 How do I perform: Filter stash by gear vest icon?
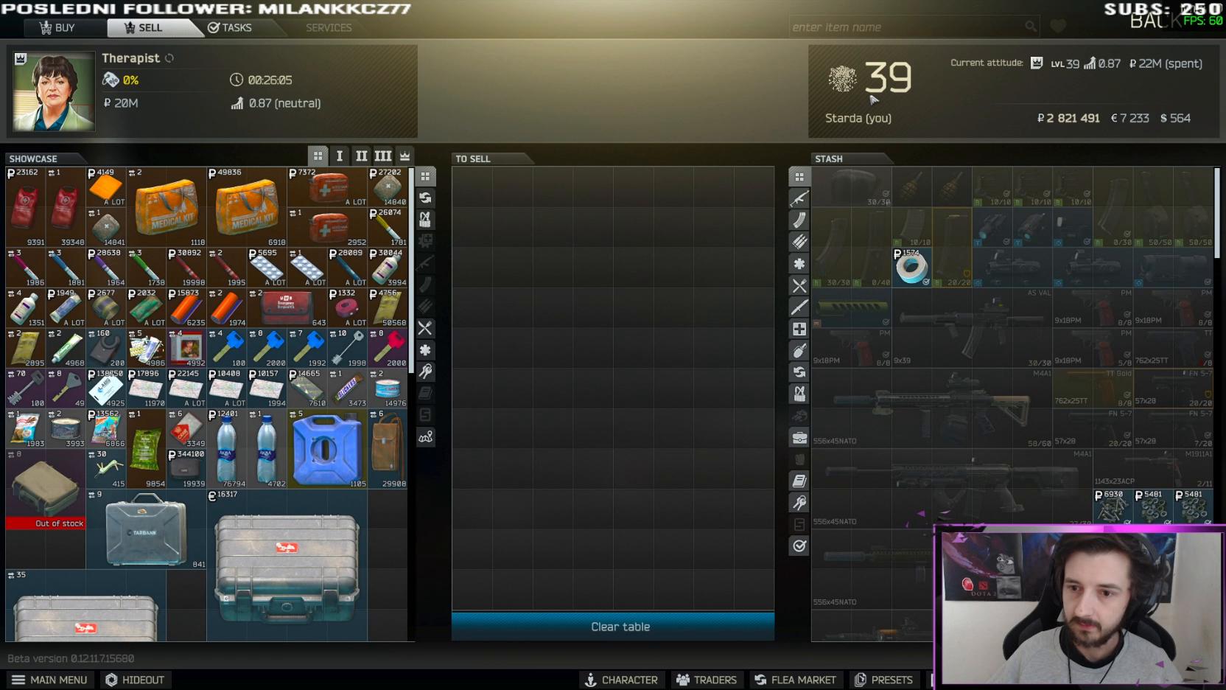[x=799, y=394]
